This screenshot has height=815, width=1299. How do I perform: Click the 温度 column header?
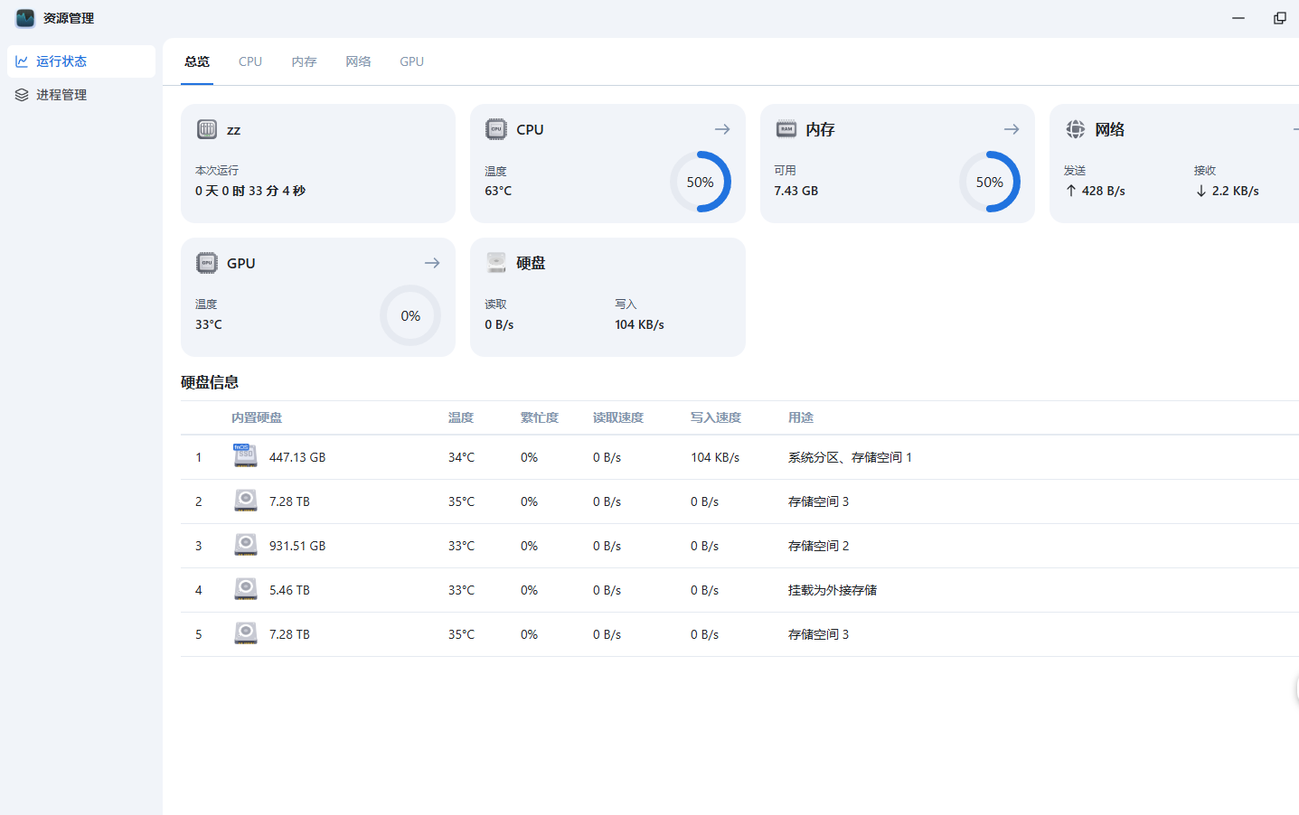coord(460,417)
